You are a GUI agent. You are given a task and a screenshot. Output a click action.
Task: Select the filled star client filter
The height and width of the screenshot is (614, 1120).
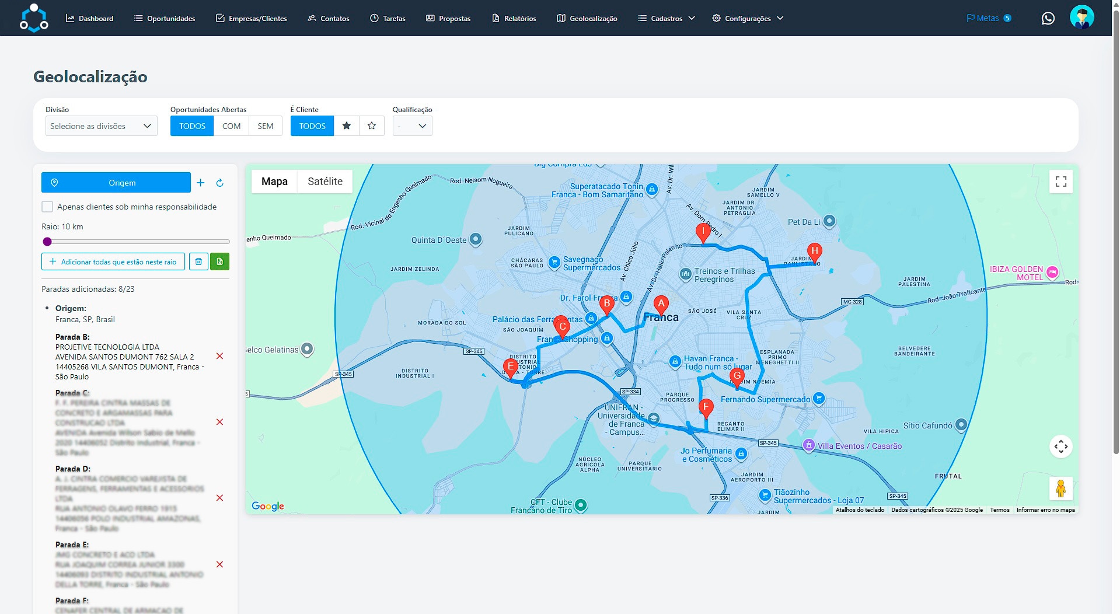pos(347,126)
